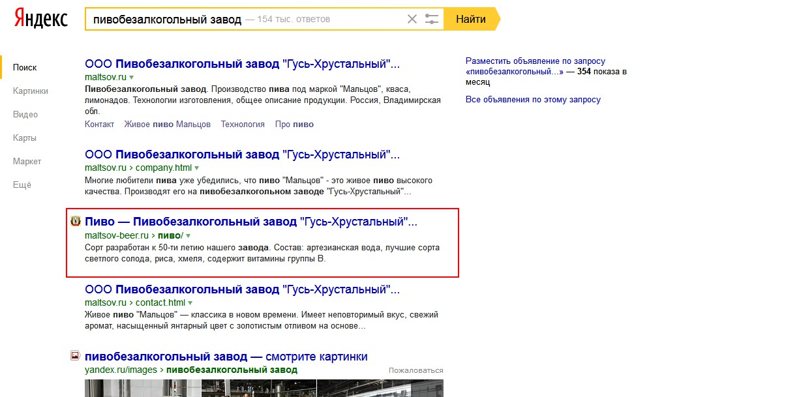Expand the Ещё menu
The height and width of the screenshot is (397, 799).
point(22,184)
